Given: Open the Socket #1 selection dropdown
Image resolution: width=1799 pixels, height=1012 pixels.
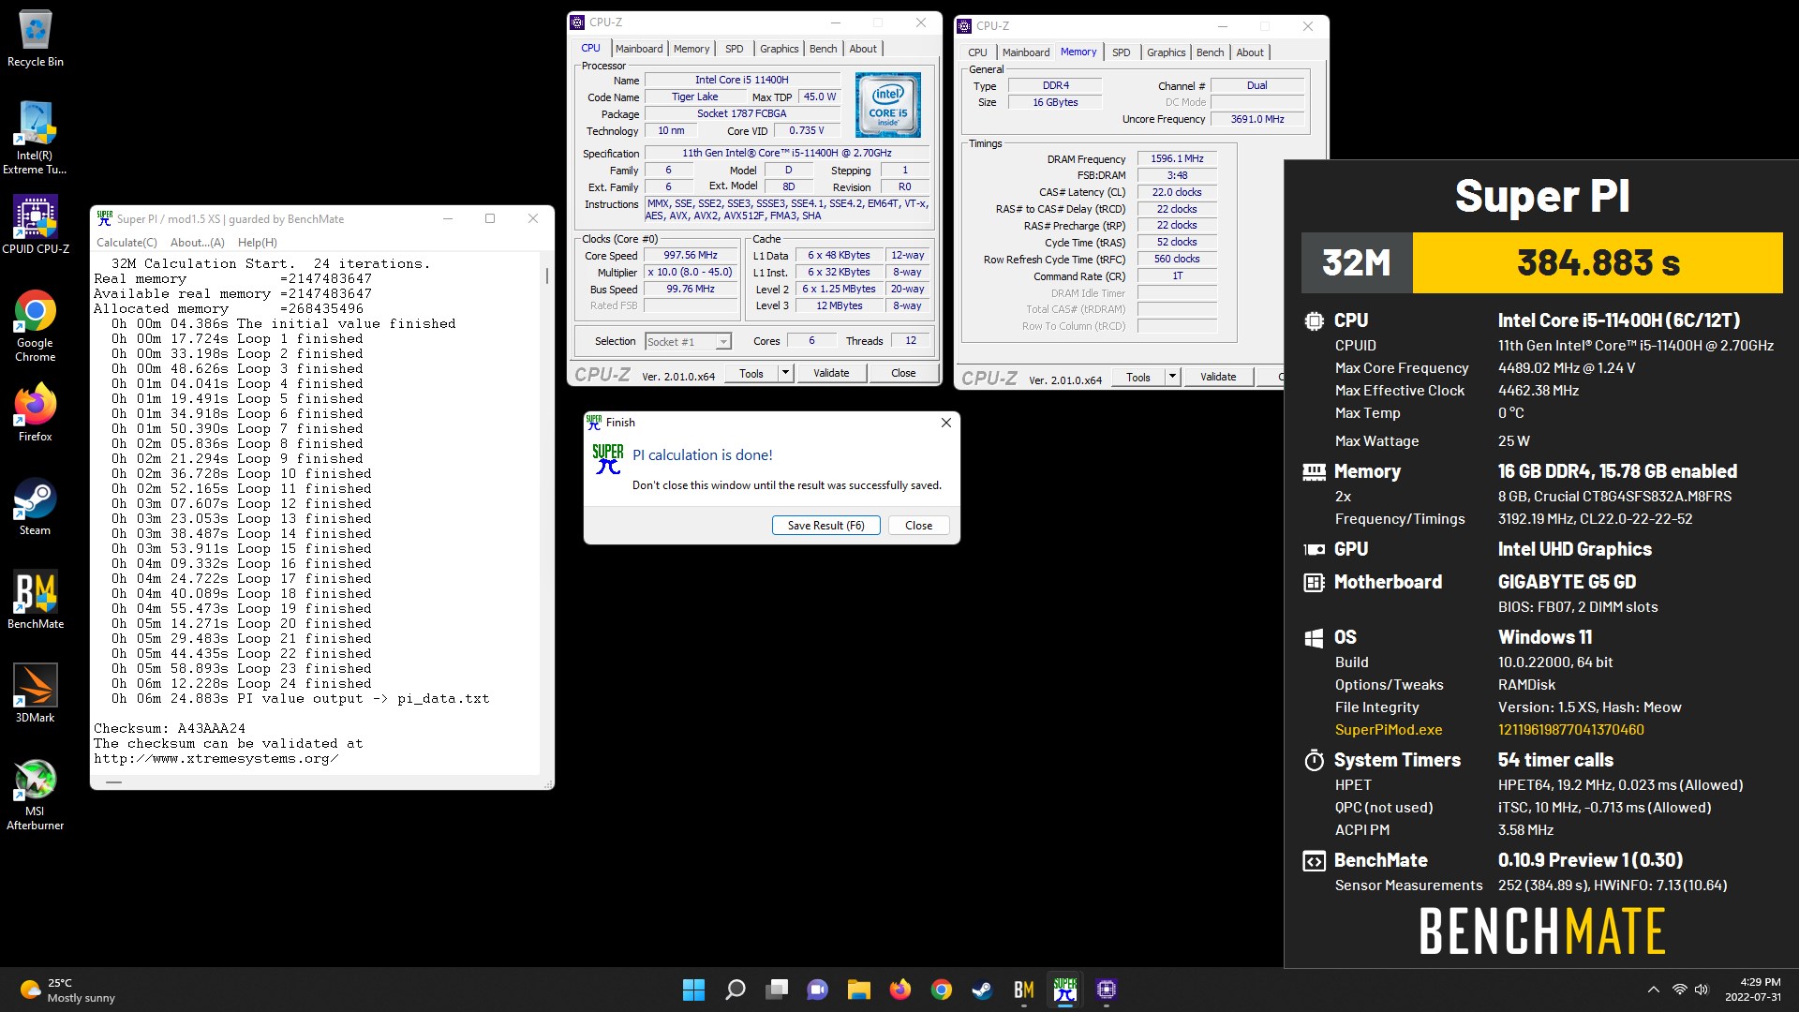Looking at the screenshot, I should pos(689,342).
